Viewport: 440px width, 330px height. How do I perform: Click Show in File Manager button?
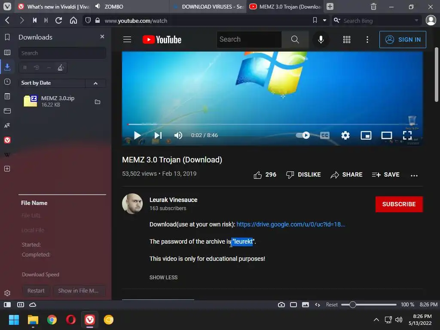79,291
